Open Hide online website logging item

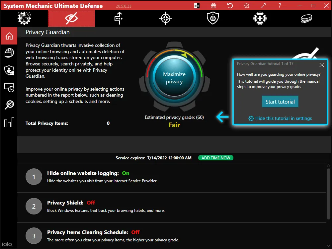tap(172, 178)
